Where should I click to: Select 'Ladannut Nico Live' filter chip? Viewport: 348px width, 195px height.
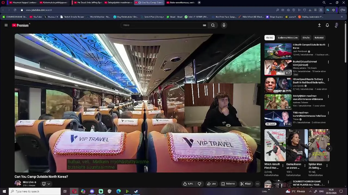(288, 38)
